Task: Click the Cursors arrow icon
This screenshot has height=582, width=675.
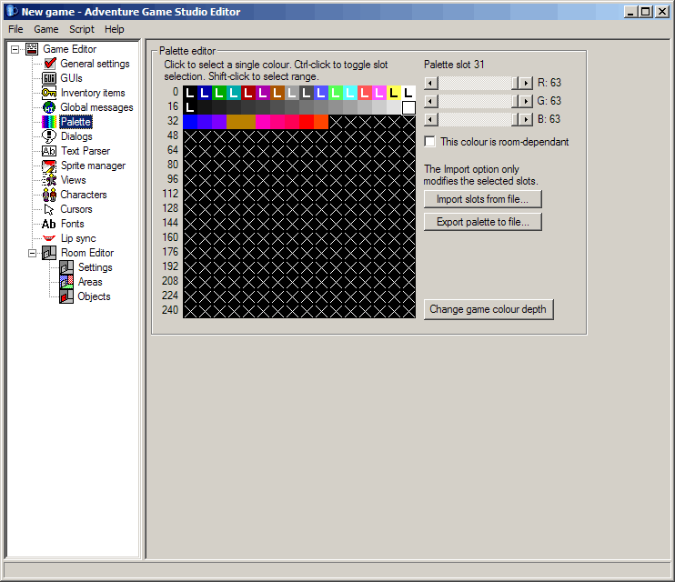Action: (49, 209)
